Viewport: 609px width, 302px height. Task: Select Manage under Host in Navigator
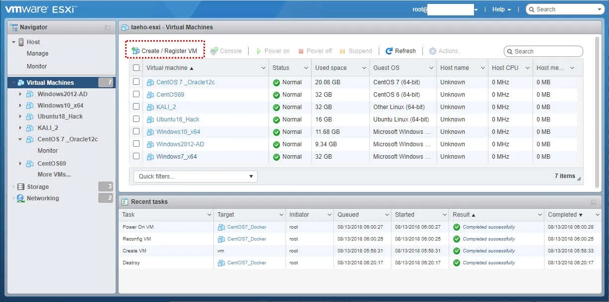(x=38, y=54)
